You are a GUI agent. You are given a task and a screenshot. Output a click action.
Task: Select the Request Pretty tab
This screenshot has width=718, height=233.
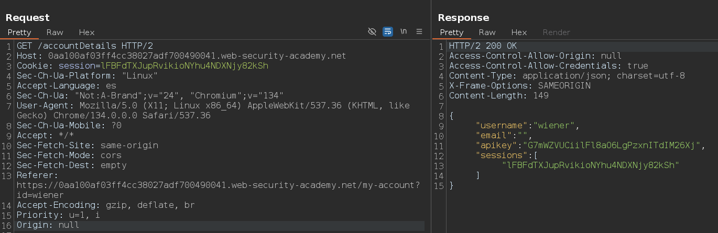(19, 32)
